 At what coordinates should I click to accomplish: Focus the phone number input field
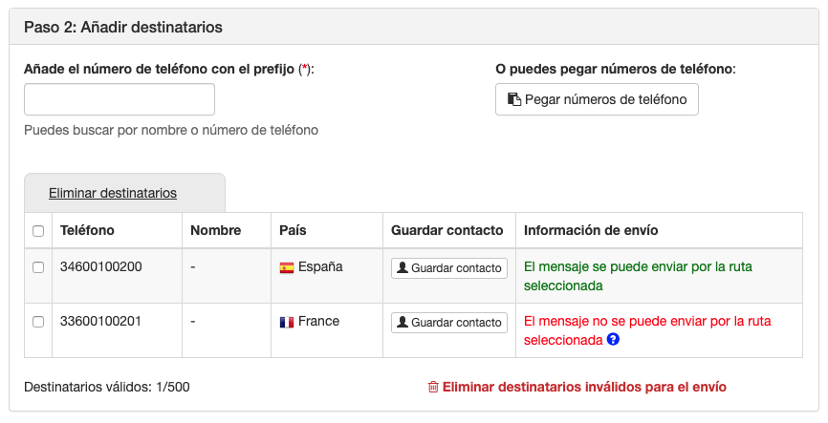point(120,99)
